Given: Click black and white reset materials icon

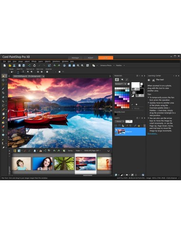Looking at the screenshot, I should (x=133, y=96).
